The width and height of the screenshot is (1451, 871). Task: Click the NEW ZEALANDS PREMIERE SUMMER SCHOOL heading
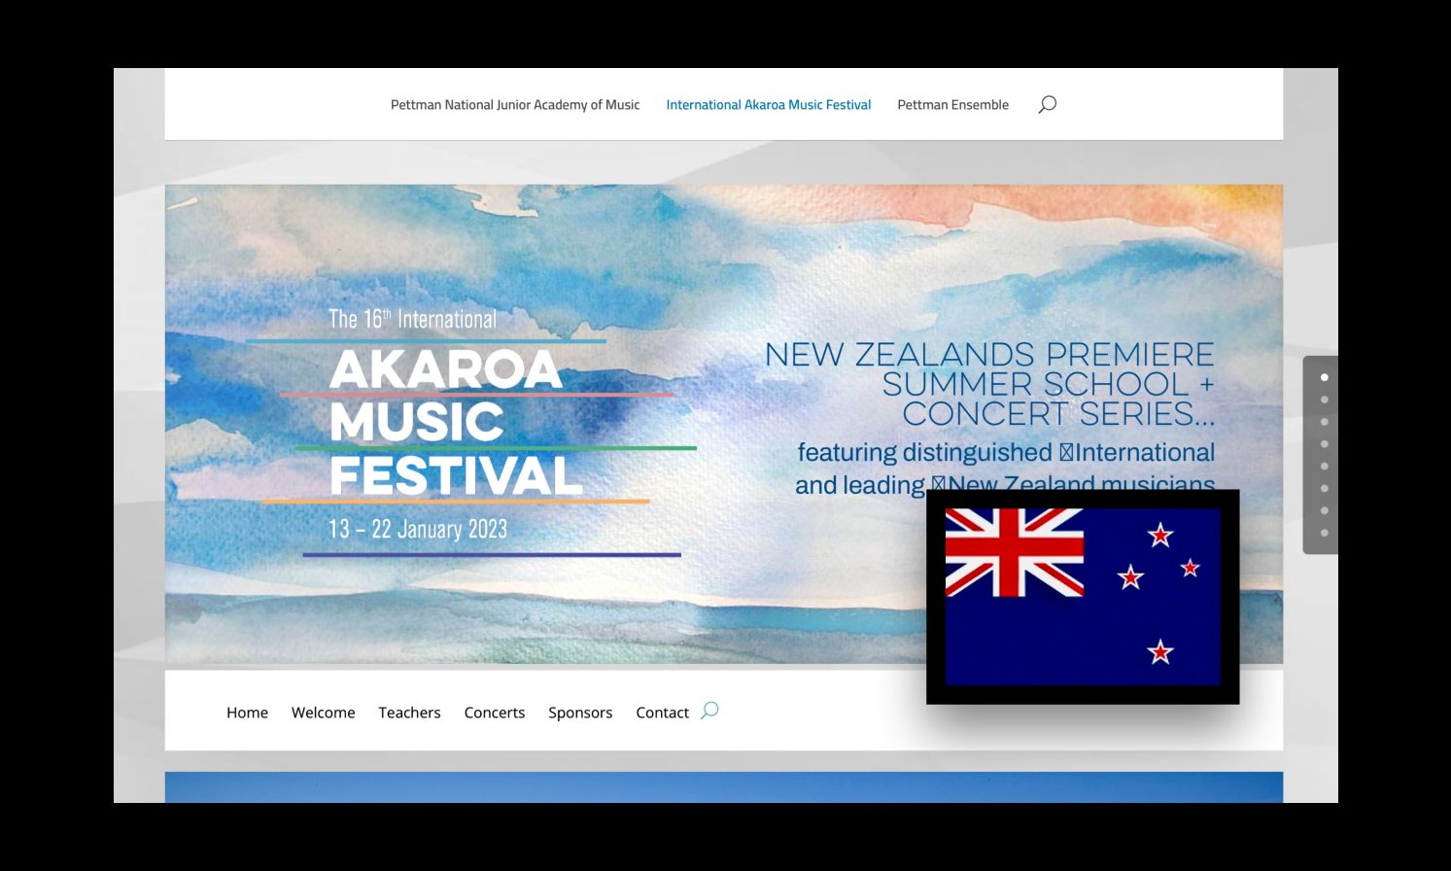[x=989, y=384]
